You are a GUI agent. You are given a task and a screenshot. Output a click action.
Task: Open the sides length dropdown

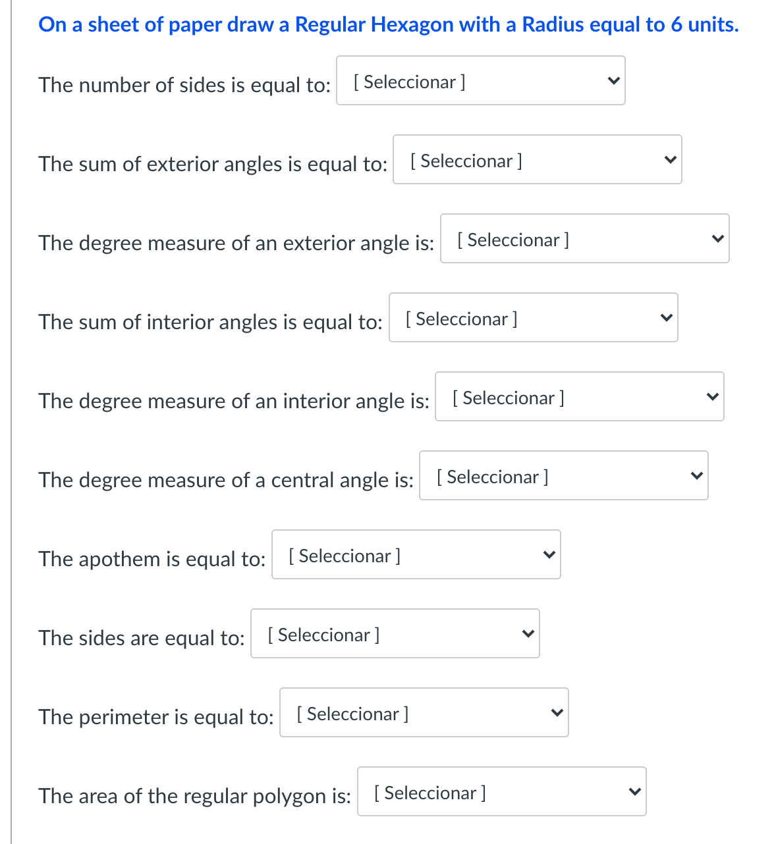pos(395,633)
